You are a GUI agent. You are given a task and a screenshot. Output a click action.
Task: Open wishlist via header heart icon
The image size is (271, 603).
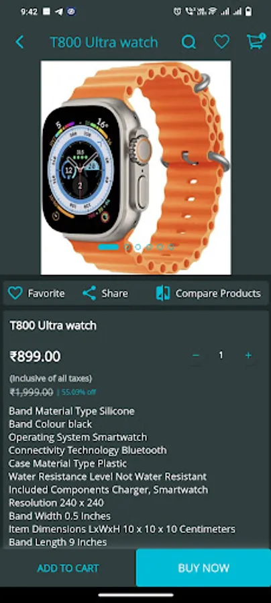[221, 42]
